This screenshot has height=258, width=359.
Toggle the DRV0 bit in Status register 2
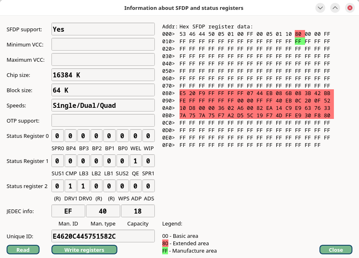[x=83, y=186]
